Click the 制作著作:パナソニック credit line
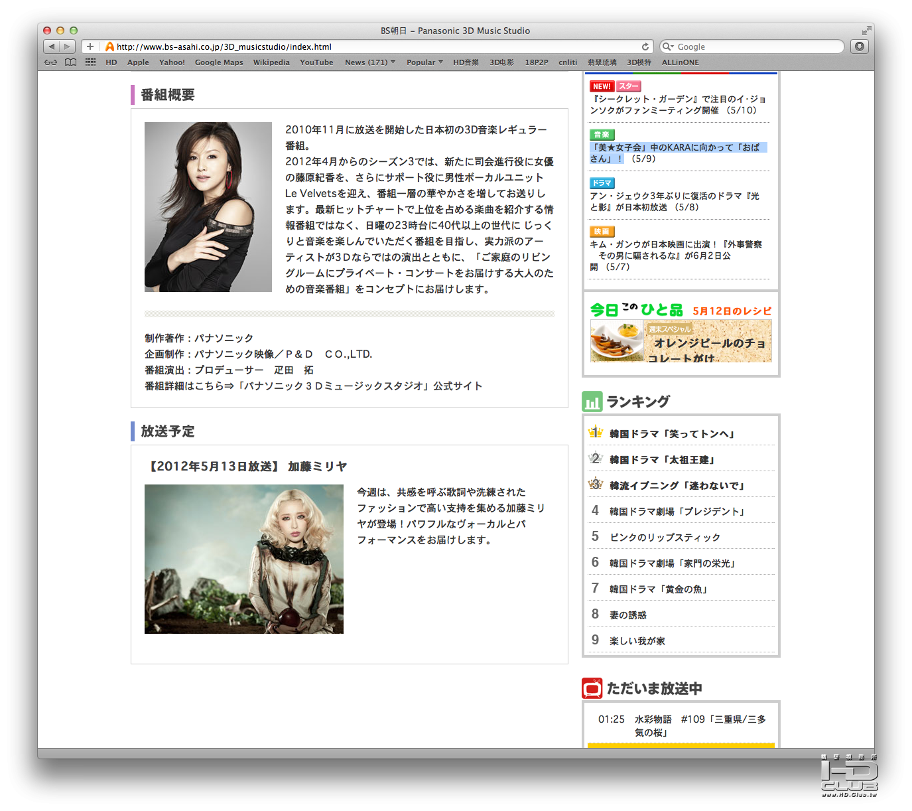Screen dimensions: 912x811 pyautogui.click(x=199, y=338)
